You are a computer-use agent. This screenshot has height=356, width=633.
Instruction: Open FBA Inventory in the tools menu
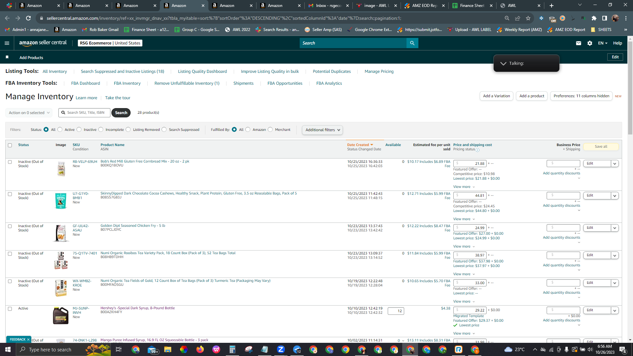(x=127, y=83)
